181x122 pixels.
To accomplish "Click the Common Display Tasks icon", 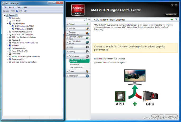I will click(87, 38).
